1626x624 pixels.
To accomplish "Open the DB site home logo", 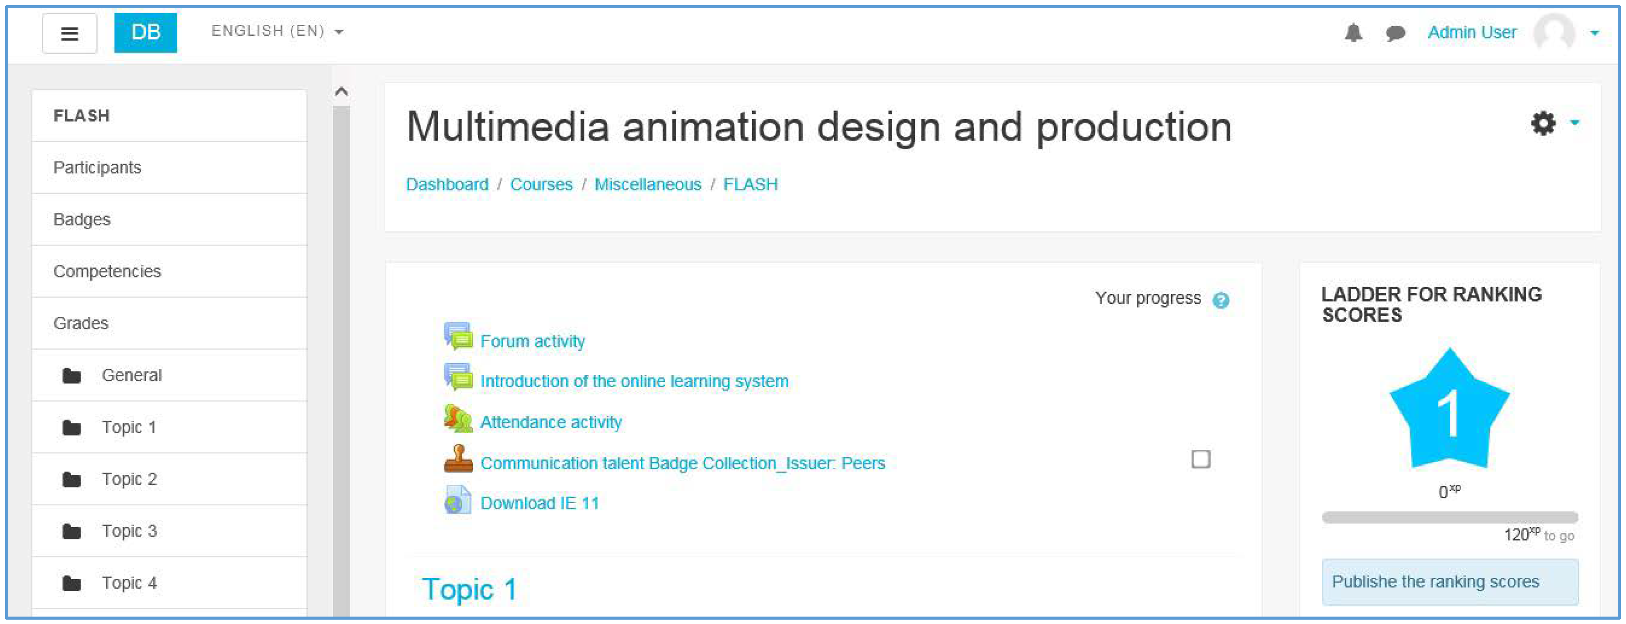I will pyautogui.click(x=146, y=32).
